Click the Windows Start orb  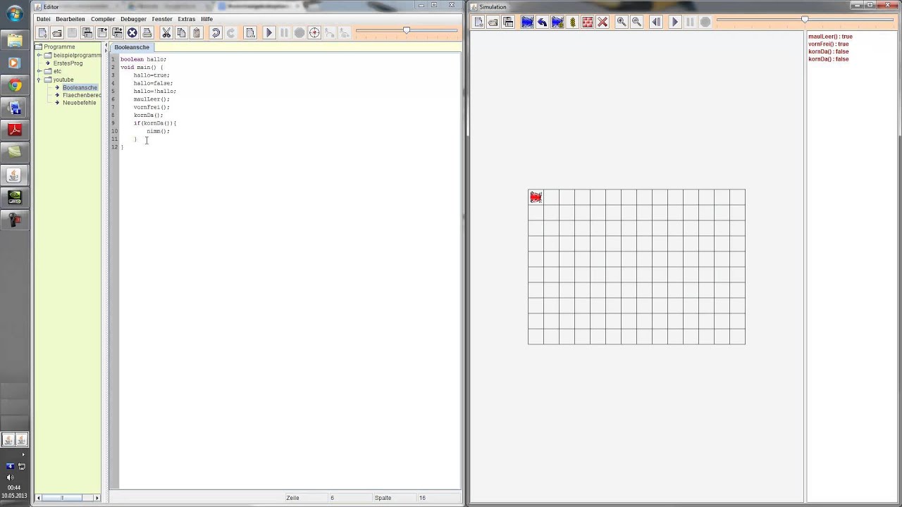pyautogui.click(x=15, y=15)
